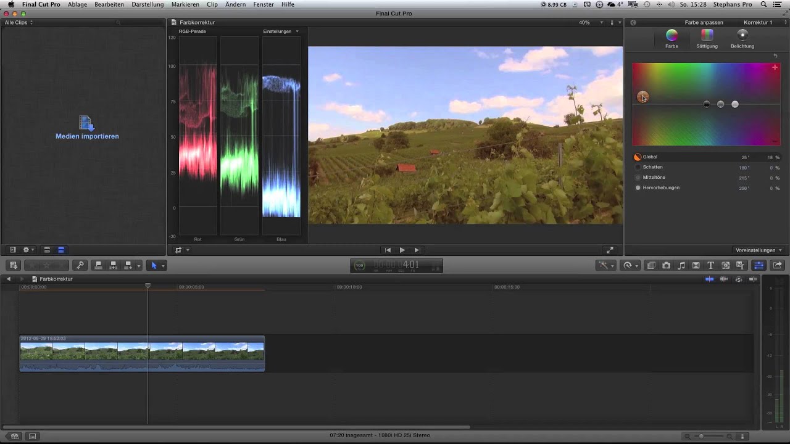Open the enhancements magic wand menu

(x=605, y=265)
